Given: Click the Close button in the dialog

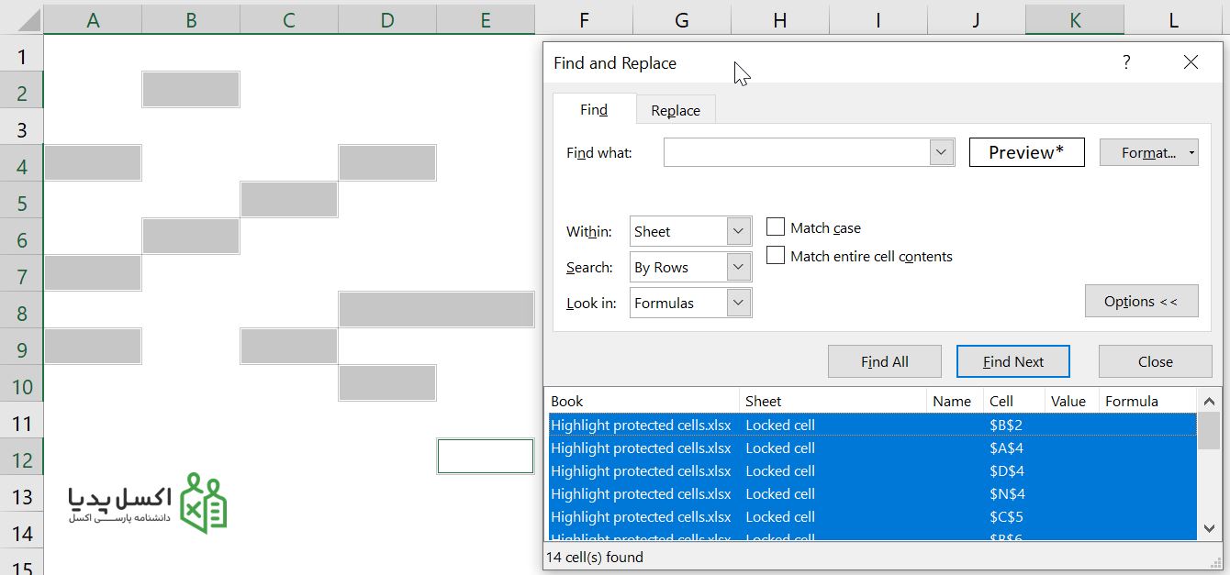Looking at the screenshot, I should [x=1155, y=361].
